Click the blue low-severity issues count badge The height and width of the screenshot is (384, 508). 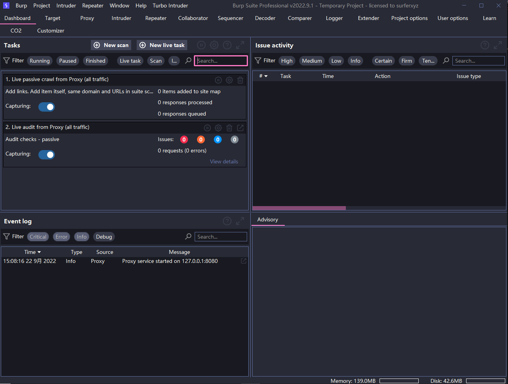(x=218, y=139)
